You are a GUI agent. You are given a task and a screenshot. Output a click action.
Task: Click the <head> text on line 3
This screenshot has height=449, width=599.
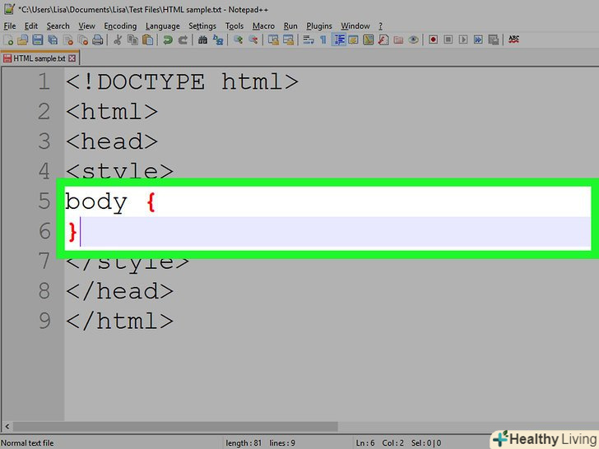pos(112,141)
